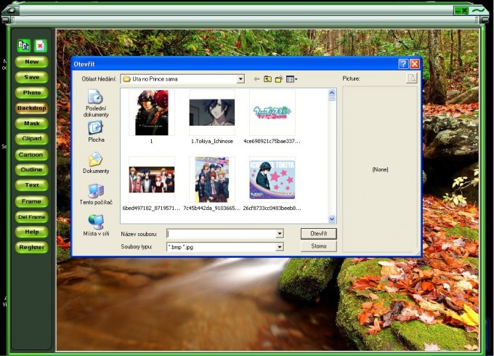Click the green minimize button of main window

(x=458, y=11)
